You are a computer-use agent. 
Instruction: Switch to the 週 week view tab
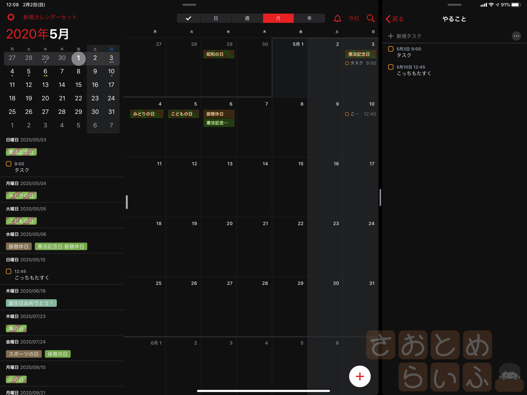click(x=247, y=19)
